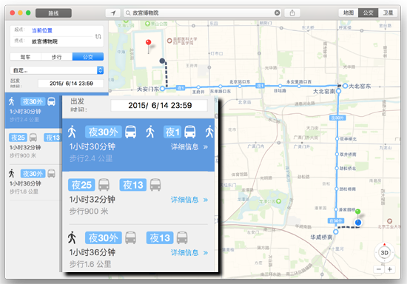
Task: Click bus icon after 夜1 badge
Action: pos(189,132)
